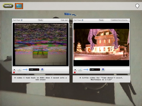Click the Flash Player logo icon in right player
Viewport: 142px width, 106px height.
click(x=82, y=20)
